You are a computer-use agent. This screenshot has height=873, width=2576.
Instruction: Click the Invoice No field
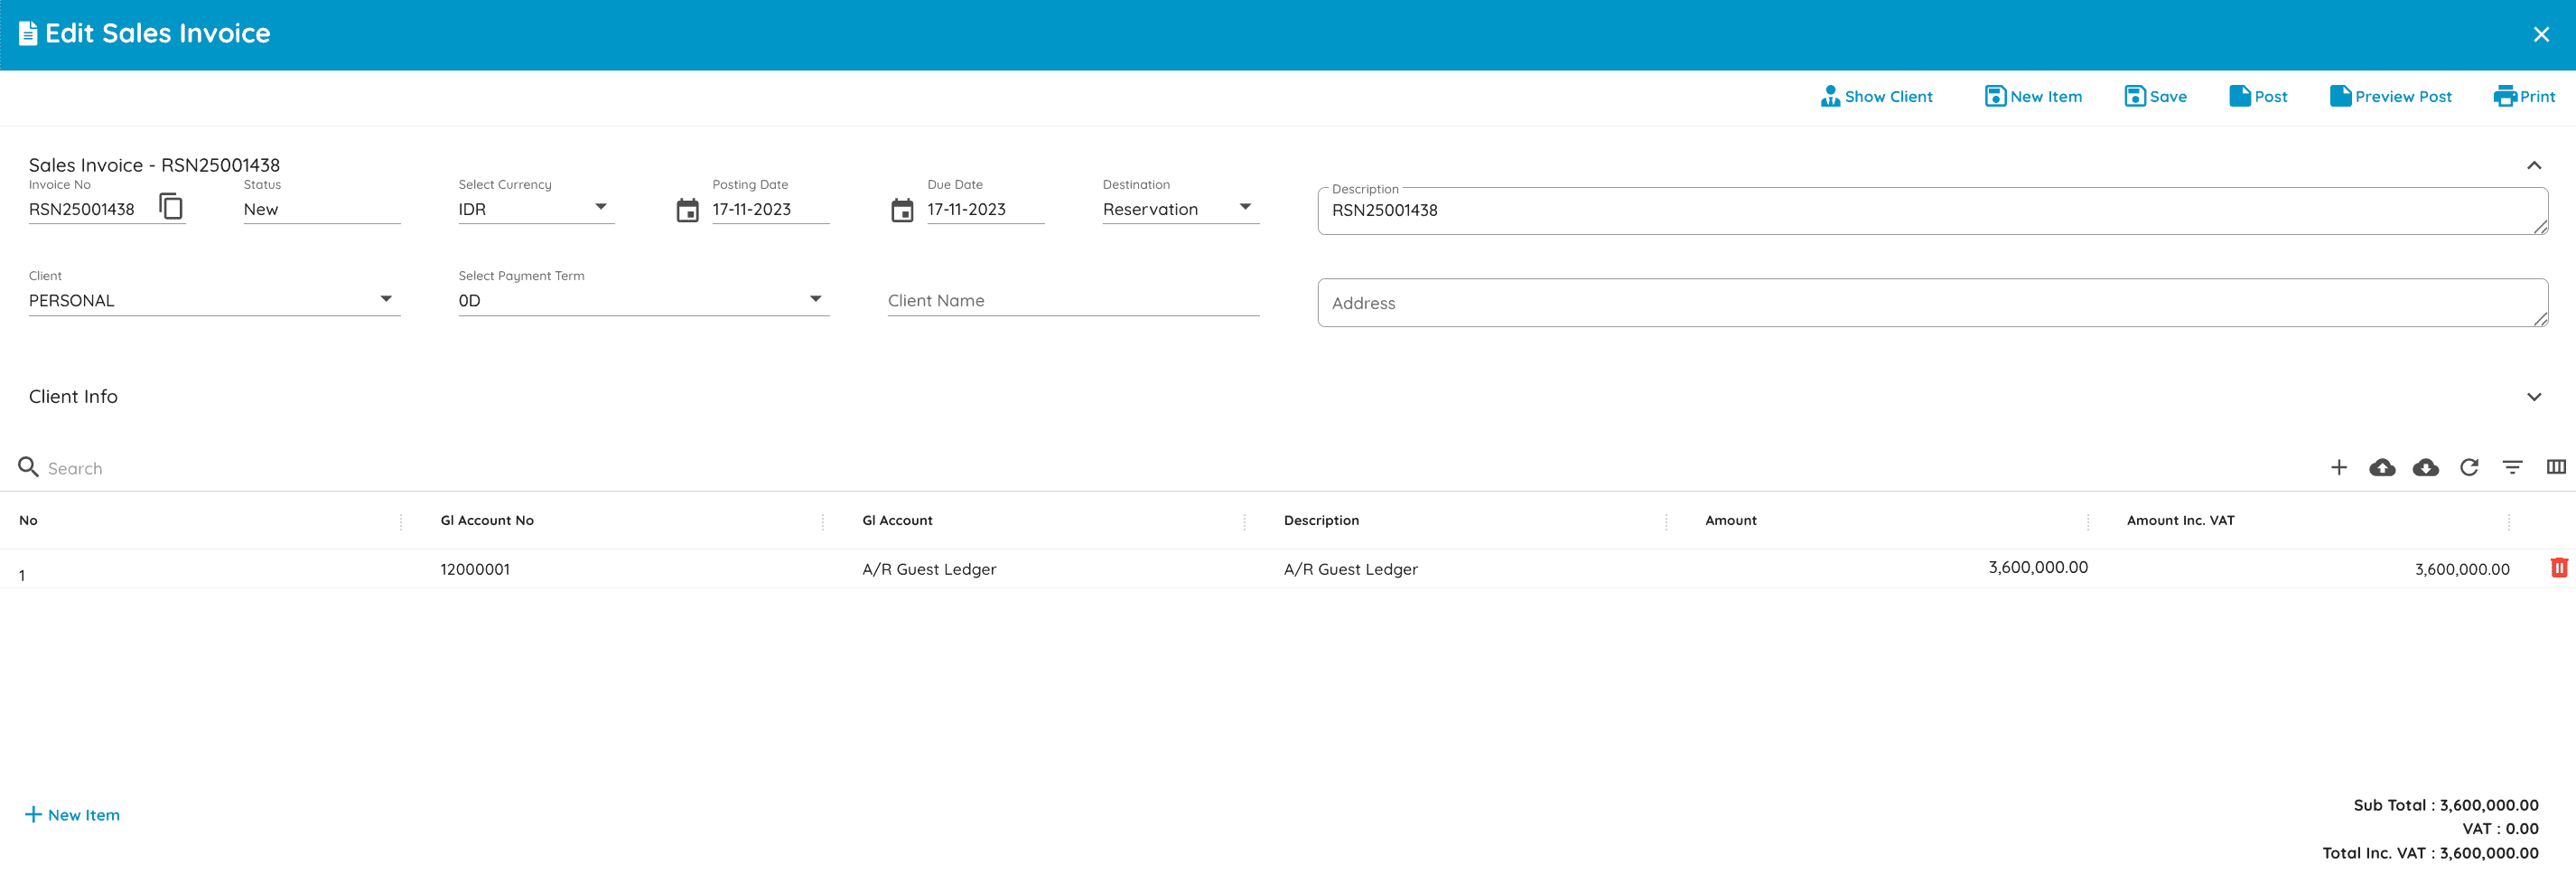(90, 209)
